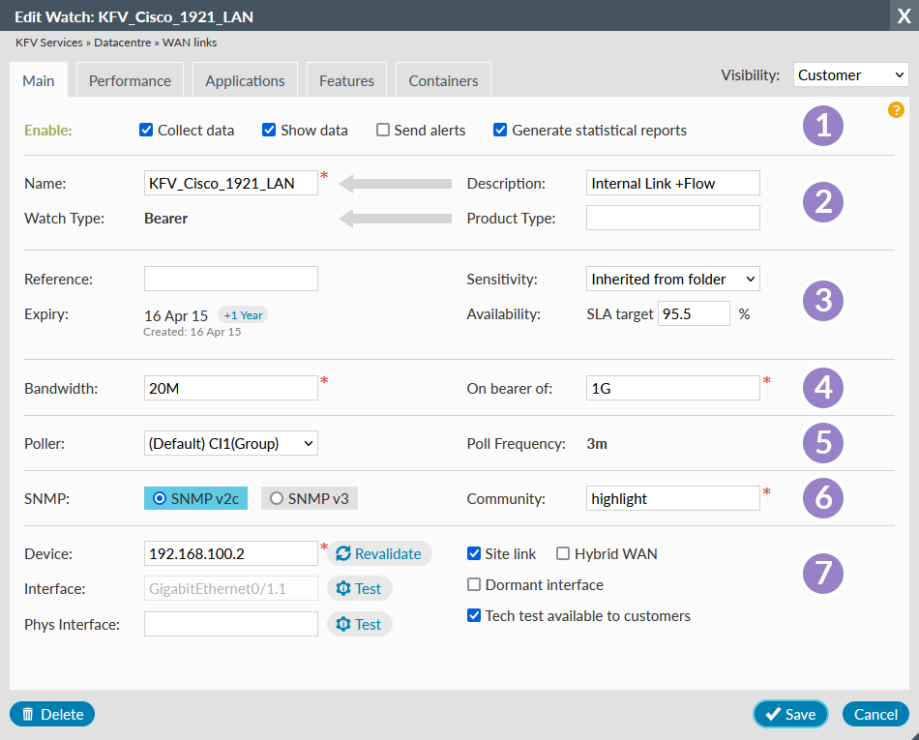Image resolution: width=919 pixels, height=740 pixels.
Task: Extend expiry with +1 Year button
Action: pos(243,315)
